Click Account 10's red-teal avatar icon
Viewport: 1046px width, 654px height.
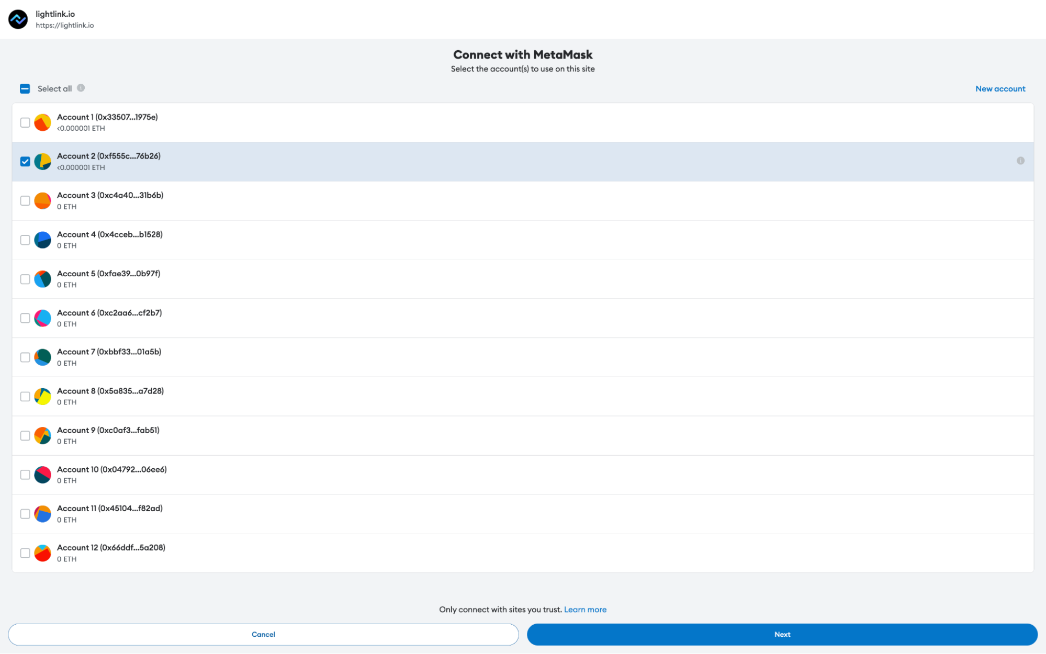42,475
